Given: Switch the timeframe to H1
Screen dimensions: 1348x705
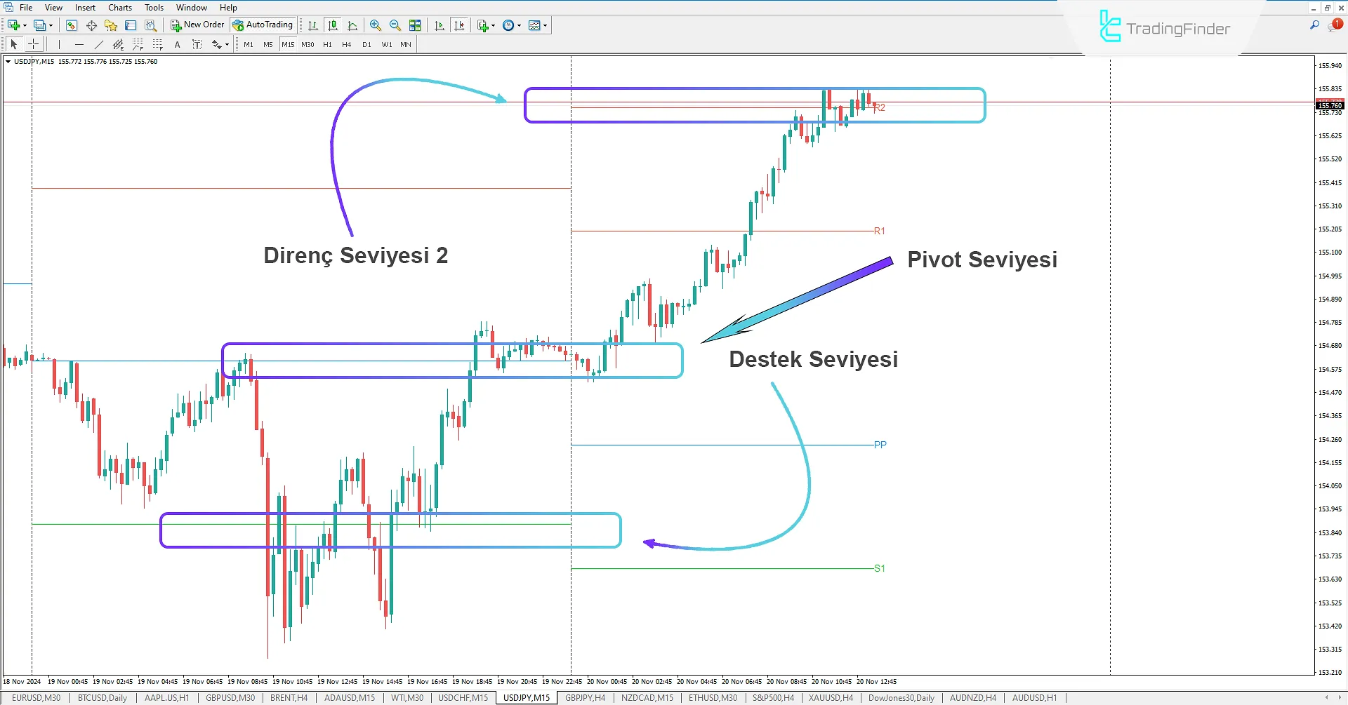Looking at the screenshot, I should 327,43.
